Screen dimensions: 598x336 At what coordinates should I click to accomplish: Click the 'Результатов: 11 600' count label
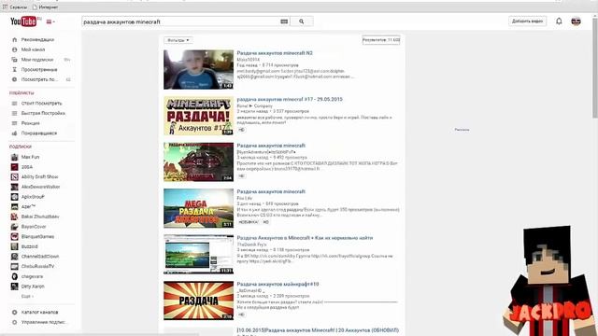pyautogui.click(x=381, y=40)
